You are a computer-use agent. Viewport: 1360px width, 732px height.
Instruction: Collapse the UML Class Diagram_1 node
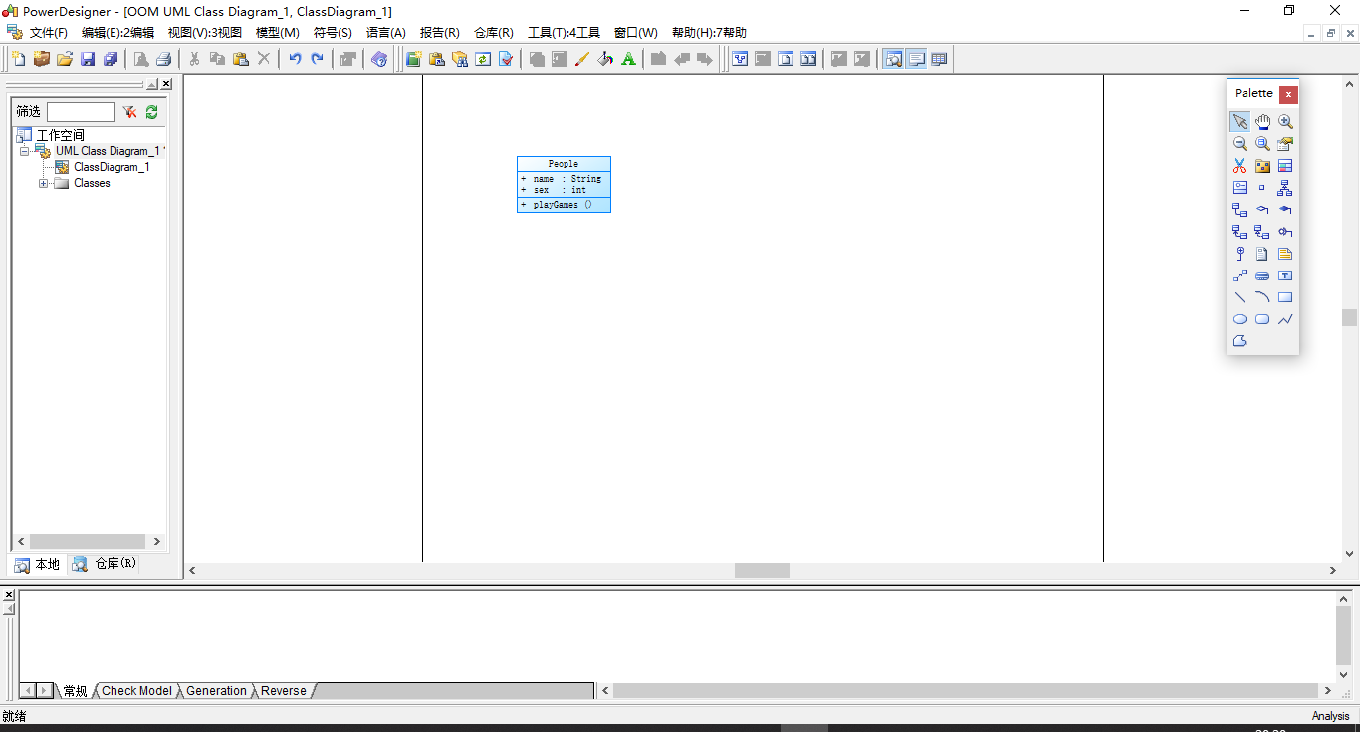click(x=25, y=151)
